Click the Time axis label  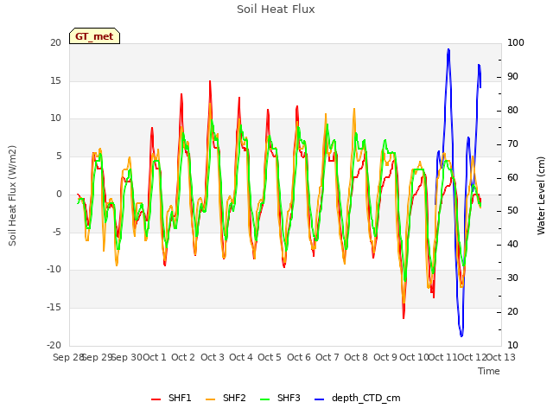[x=489, y=371]
